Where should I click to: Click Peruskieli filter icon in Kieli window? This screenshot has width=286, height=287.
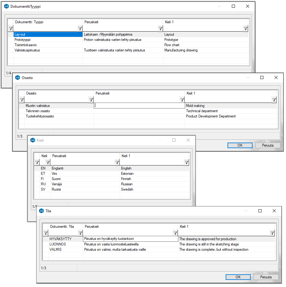click(117, 162)
